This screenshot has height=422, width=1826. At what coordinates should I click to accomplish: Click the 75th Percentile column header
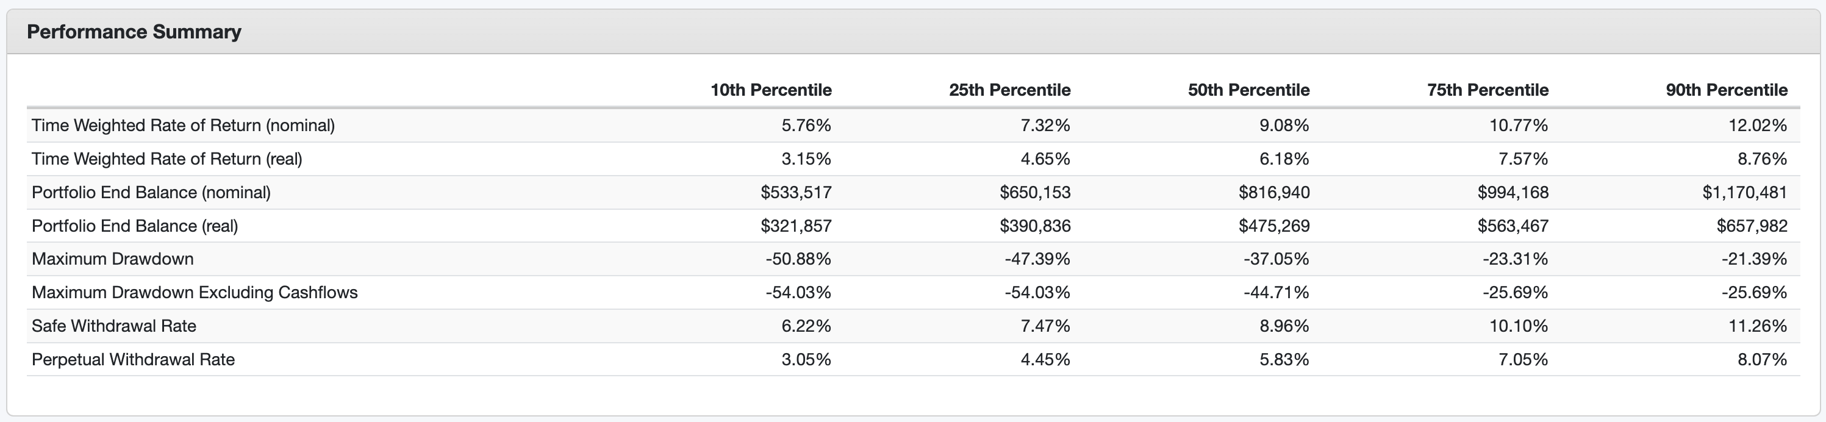1487,90
